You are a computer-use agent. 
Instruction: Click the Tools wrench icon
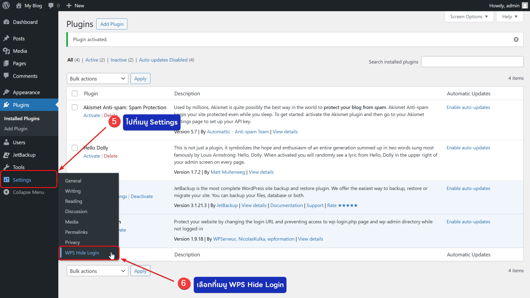tap(6, 167)
